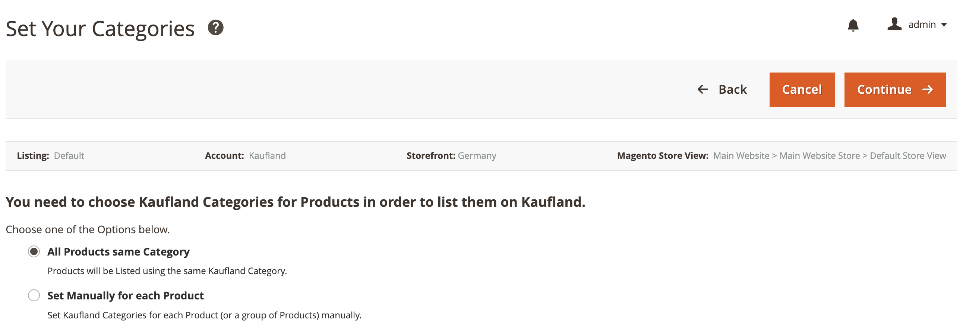This screenshot has width=963, height=334.
Task: Click the left arrow next to Back
Action: [703, 89]
